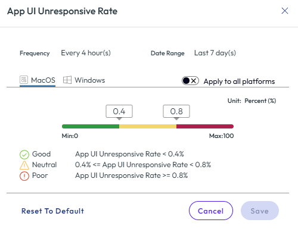This screenshot has height=232, width=298.
Task: Click the green segment of threshold slider
Action: (x=91, y=126)
